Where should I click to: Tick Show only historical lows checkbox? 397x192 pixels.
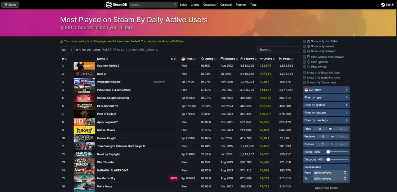pos(304,73)
